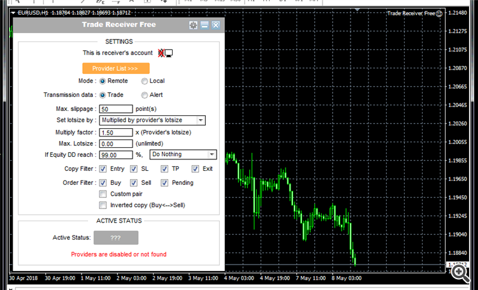
Task: Click the 1.19245 price scale label
Action: coord(458,216)
